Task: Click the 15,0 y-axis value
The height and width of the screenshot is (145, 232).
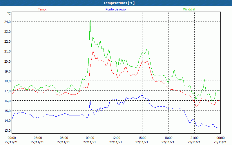Action: point(8,110)
